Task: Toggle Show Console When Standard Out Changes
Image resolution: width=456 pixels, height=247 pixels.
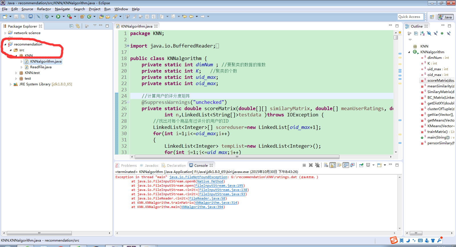Action: click(346, 165)
